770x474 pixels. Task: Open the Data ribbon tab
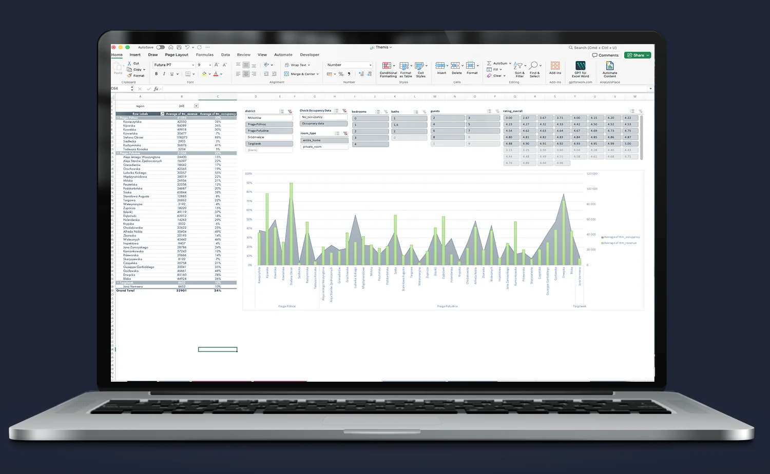225,55
